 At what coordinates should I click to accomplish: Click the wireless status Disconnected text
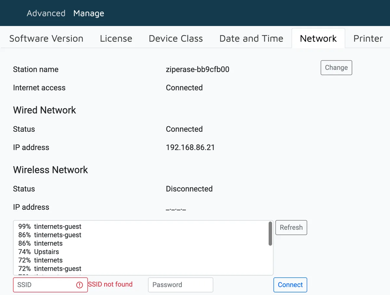189,189
